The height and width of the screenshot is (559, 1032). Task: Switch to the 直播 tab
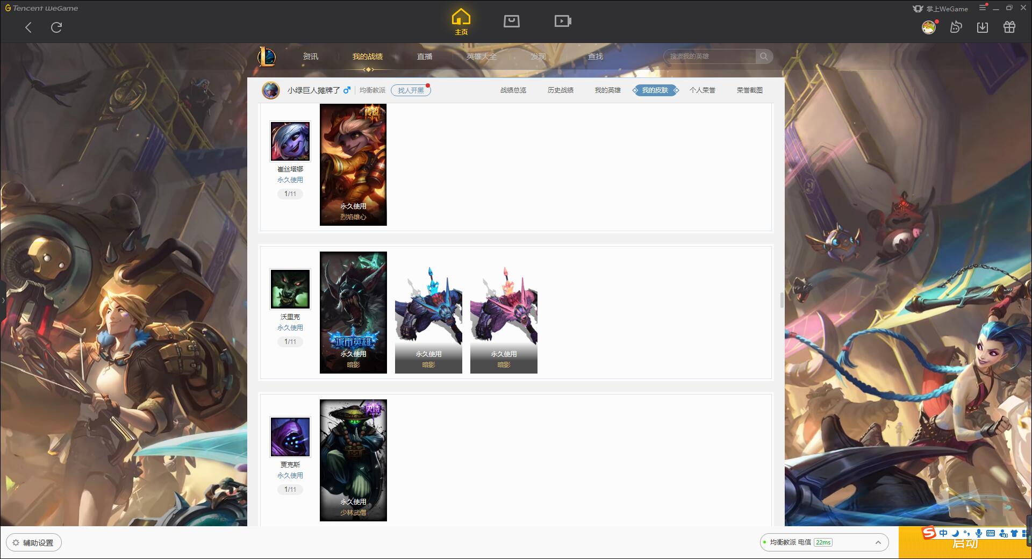425,56
